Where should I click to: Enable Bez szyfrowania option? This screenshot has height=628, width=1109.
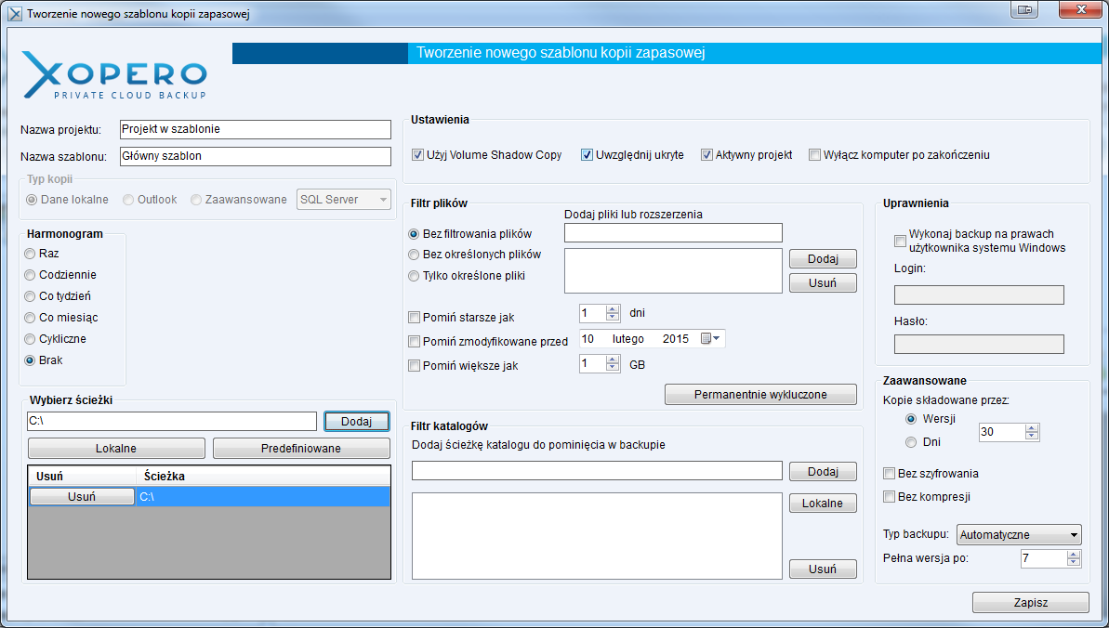coord(889,473)
